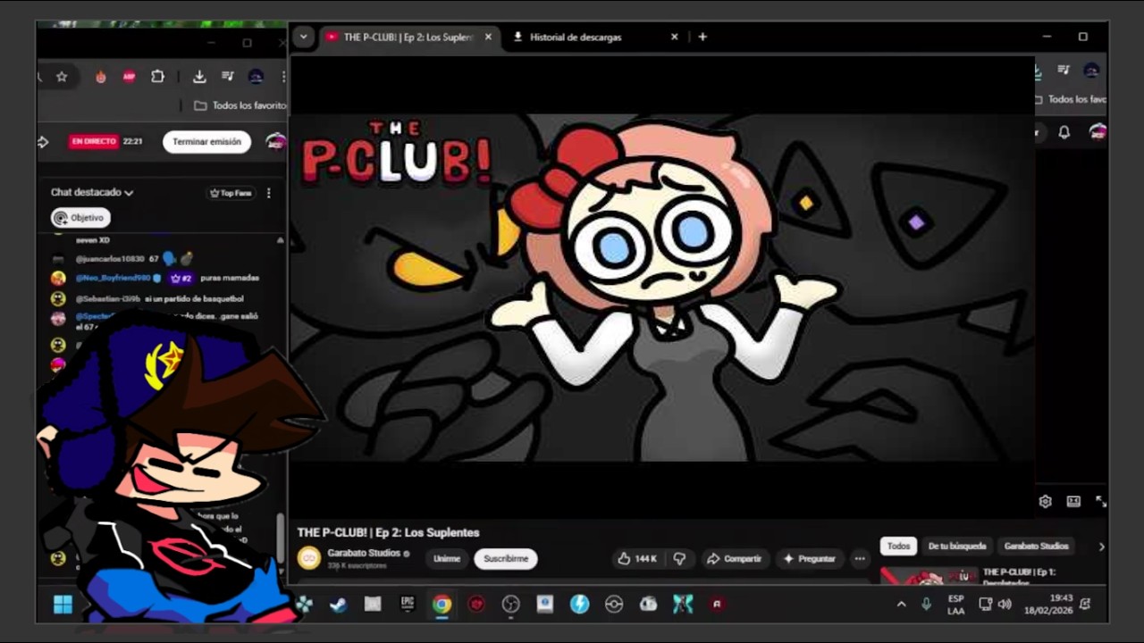Select the Garabato Studios filter chip
Screen dimensions: 1144x643
[1036, 546]
